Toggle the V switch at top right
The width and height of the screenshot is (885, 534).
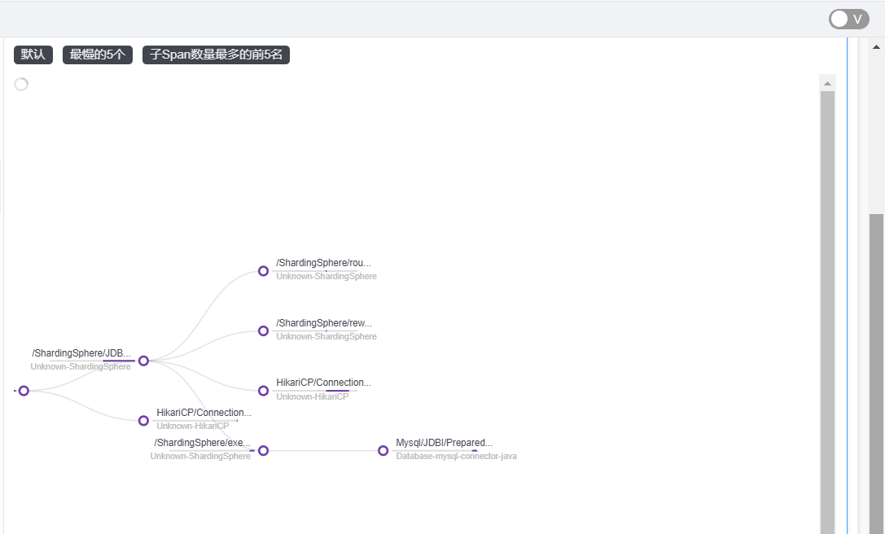coord(848,18)
